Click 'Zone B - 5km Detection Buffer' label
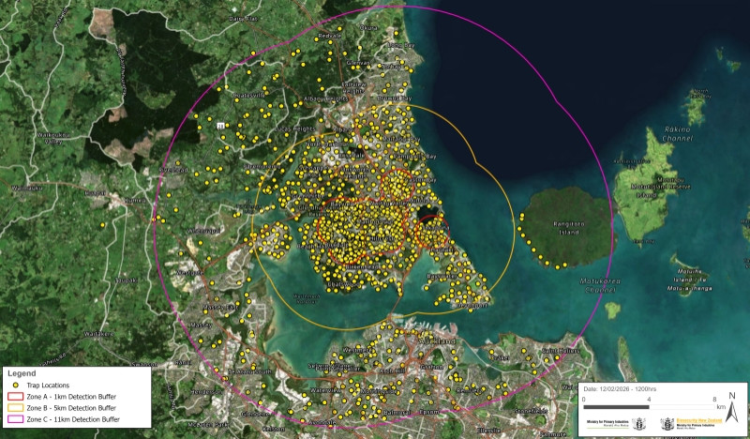750x439 pixels. point(71,408)
